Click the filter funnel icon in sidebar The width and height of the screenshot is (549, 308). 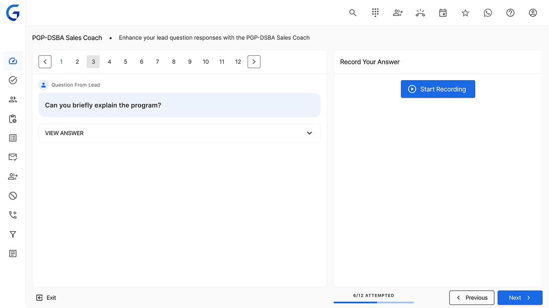point(13,234)
